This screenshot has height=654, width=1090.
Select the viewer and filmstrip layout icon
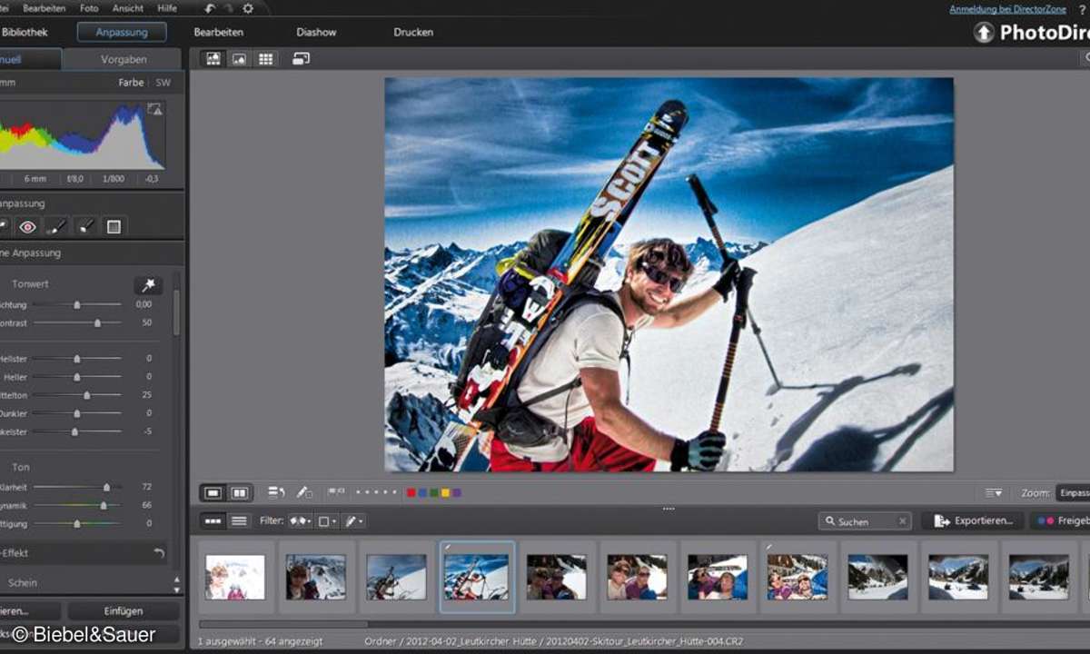pyautogui.click(x=213, y=58)
